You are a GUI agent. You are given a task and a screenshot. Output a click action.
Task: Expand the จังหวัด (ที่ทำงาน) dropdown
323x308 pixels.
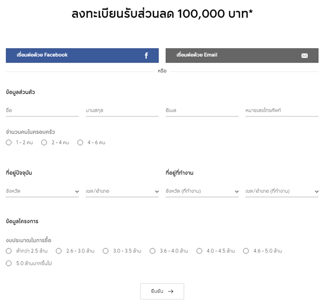(x=202, y=191)
